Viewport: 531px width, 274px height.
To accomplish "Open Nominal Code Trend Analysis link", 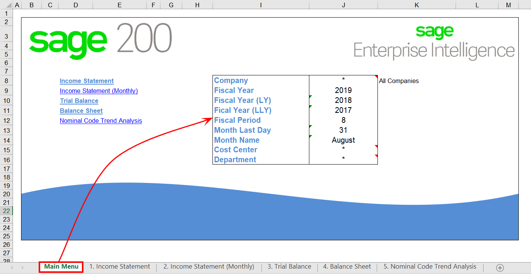I will [x=101, y=121].
